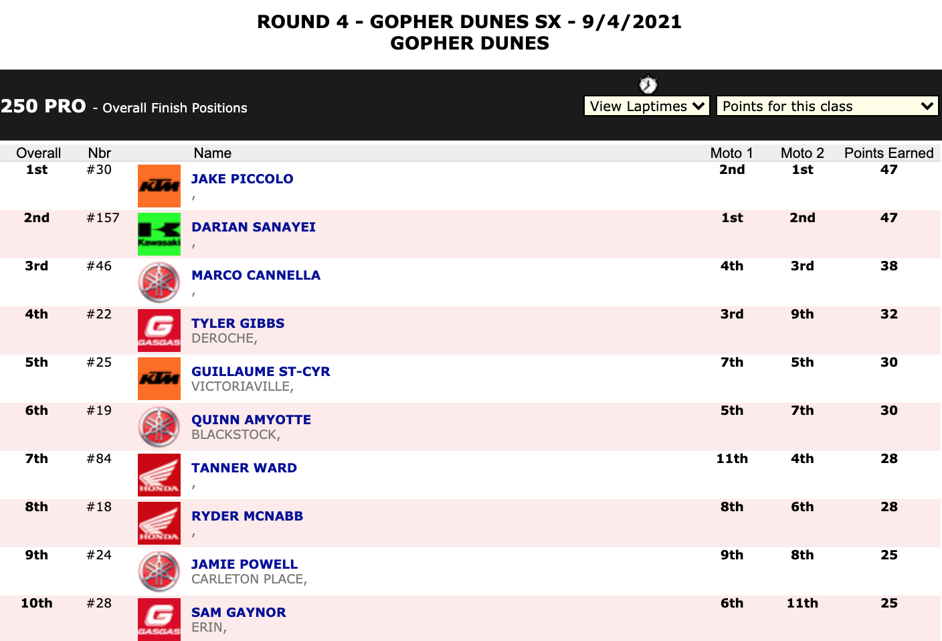Click Marco Cannella's Yamaha logo

pyautogui.click(x=159, y=282)
